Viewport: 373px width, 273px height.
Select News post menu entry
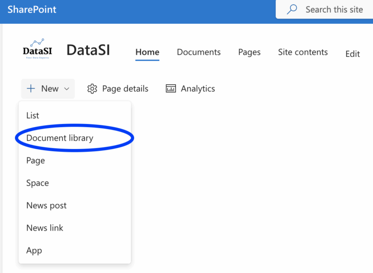click(75, 205)
